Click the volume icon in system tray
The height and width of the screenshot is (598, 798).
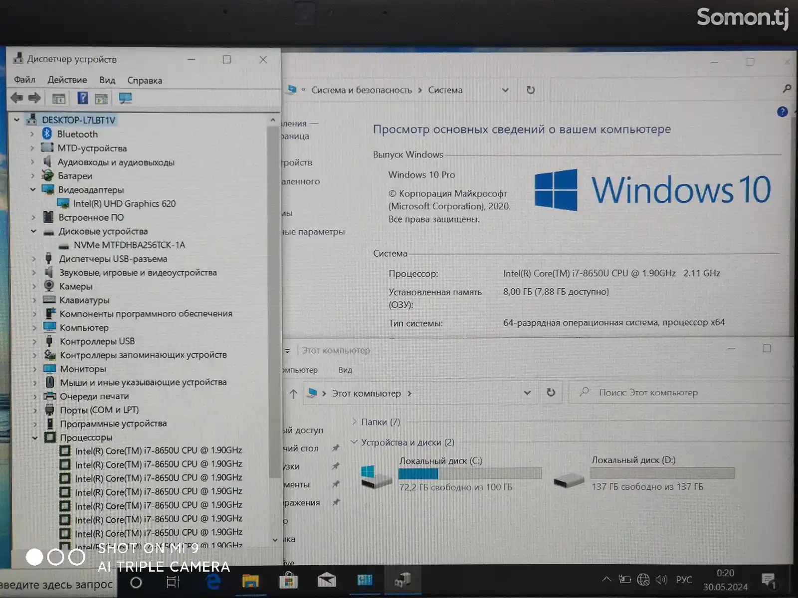(661, 579)
